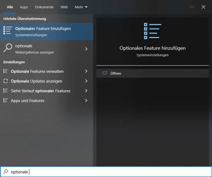Click into the search text field containing optionale
This screenshot has width=212, height=177.
click(x=106, y=172)
